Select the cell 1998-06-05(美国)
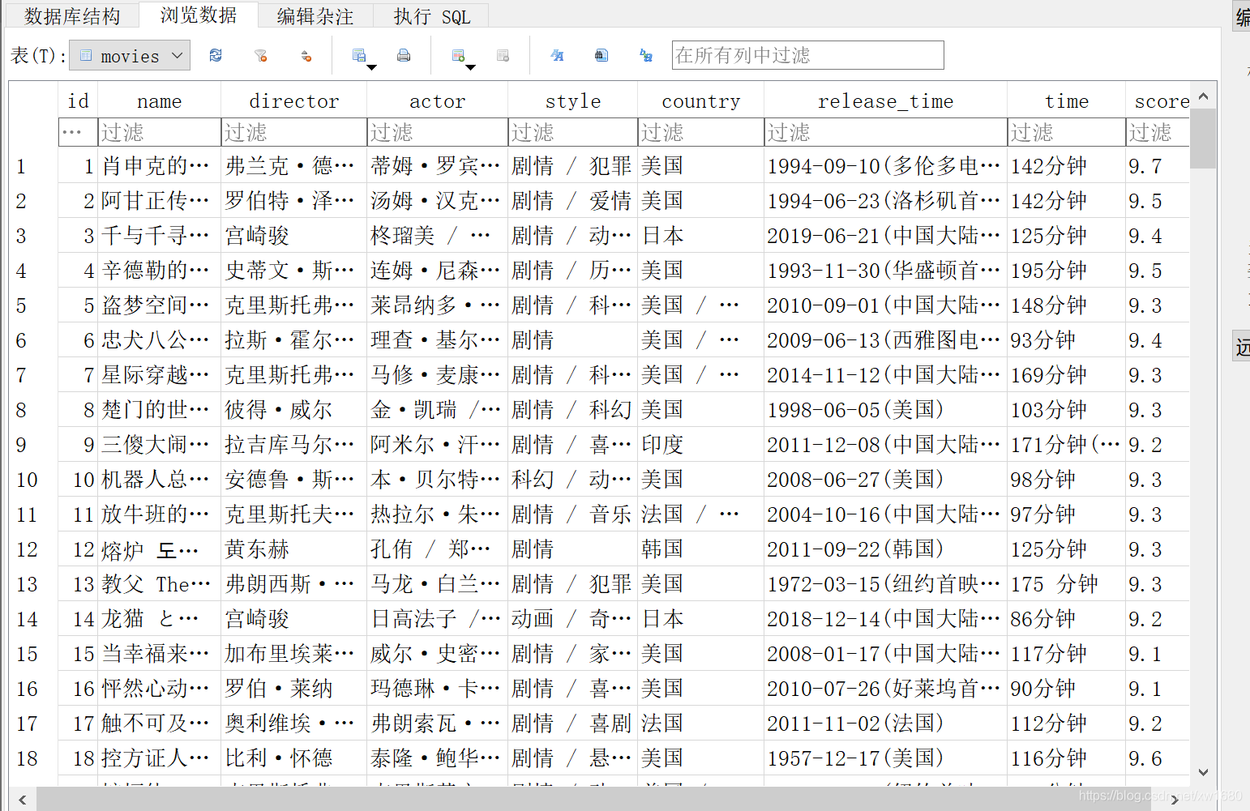 885,410
